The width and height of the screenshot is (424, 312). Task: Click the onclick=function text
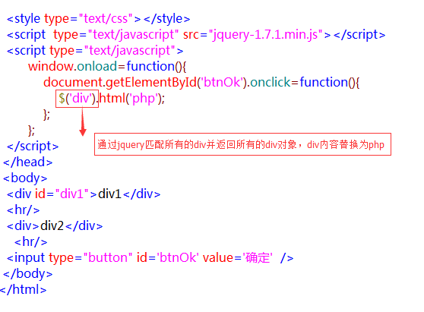[305, 83]
